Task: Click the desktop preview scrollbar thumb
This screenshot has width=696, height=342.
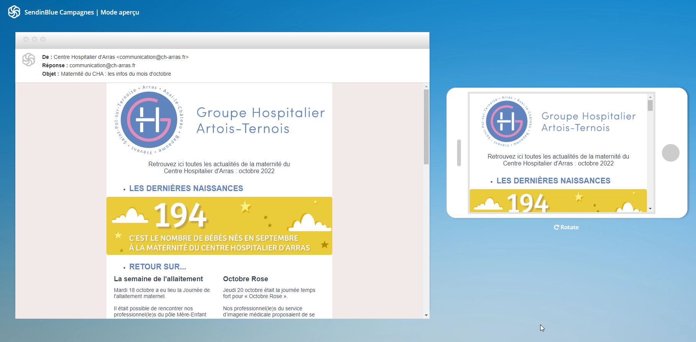Action: pos(426,126)
